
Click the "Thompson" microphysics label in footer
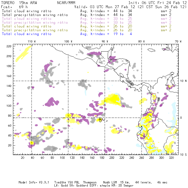(x=90, y=182)
